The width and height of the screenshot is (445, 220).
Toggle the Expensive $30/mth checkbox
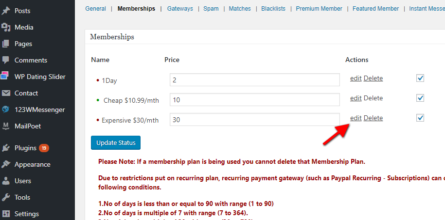tap(420, 118)
